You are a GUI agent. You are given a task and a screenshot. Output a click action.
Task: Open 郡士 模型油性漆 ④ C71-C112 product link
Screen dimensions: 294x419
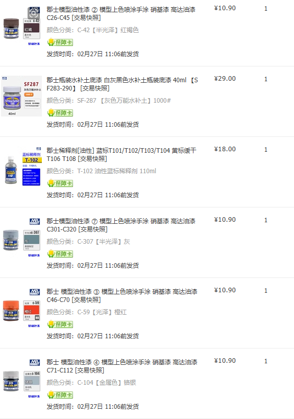[x=122, y=366]
